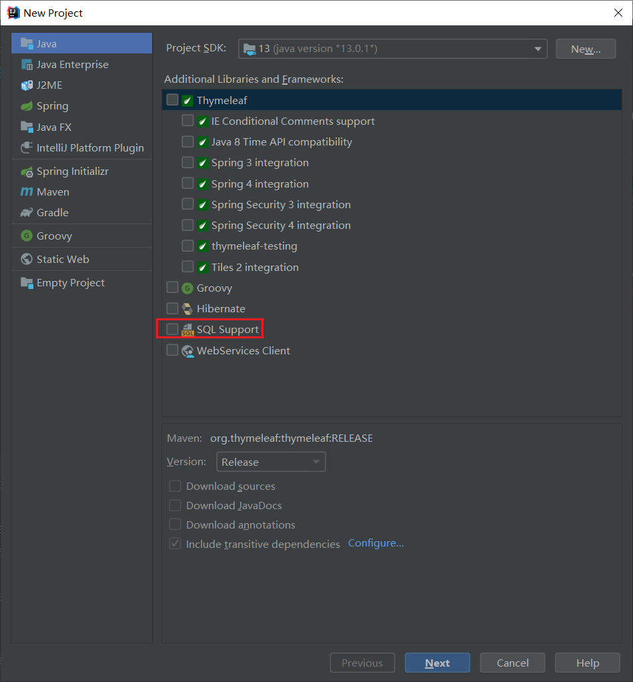Toggle the Spring Security 3 integration checkbox
The width and height of the screenshot is (633, 682).
[x=188, y=204]
